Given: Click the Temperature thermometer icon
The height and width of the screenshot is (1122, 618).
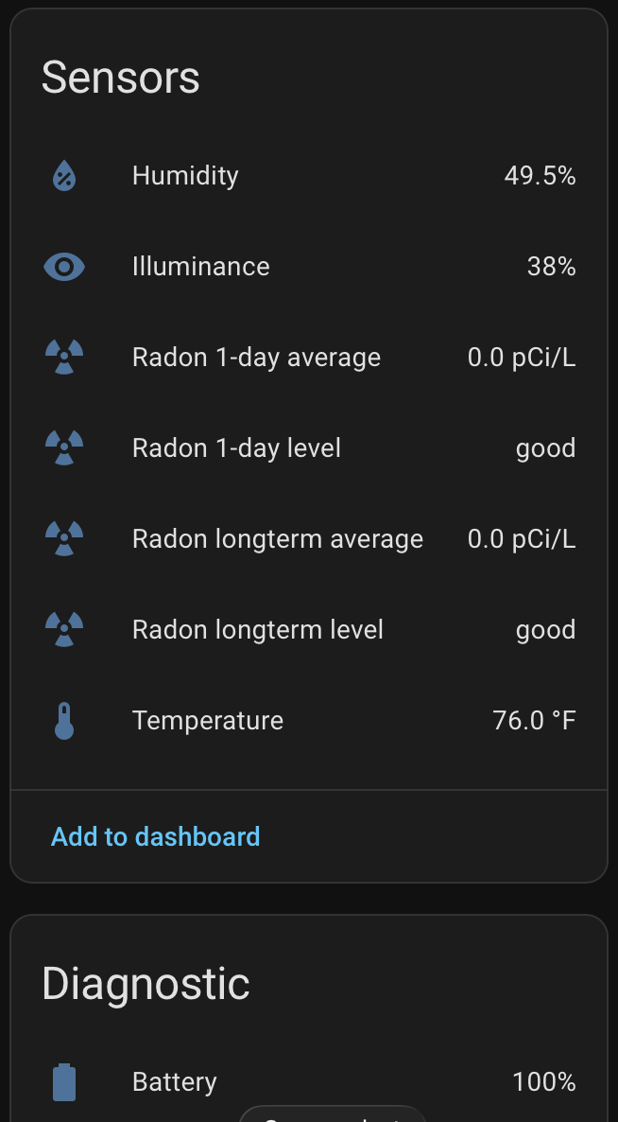Looking at the screenshot, I should pyautogui.click(x=64, y=721).
